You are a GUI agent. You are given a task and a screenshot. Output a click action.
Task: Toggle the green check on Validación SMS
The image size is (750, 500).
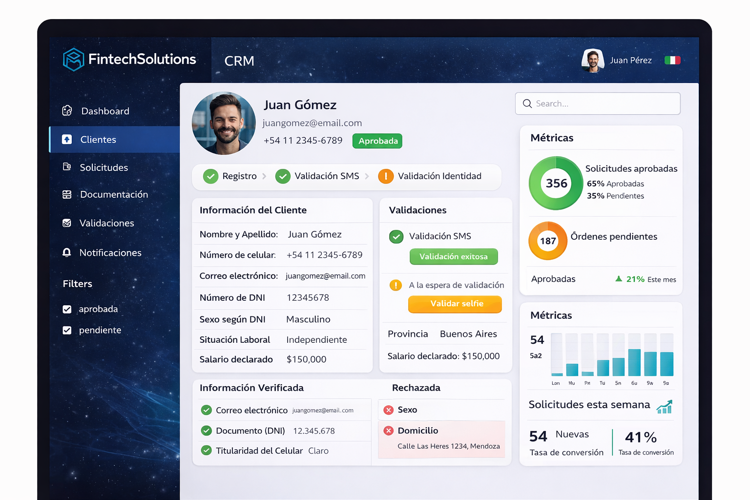[396, 236]
